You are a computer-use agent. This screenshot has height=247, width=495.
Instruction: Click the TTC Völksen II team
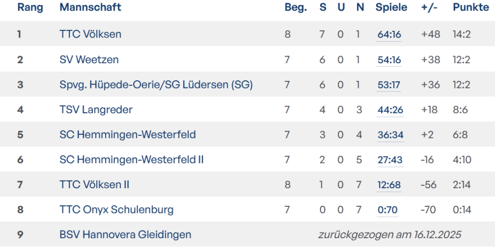94,185
